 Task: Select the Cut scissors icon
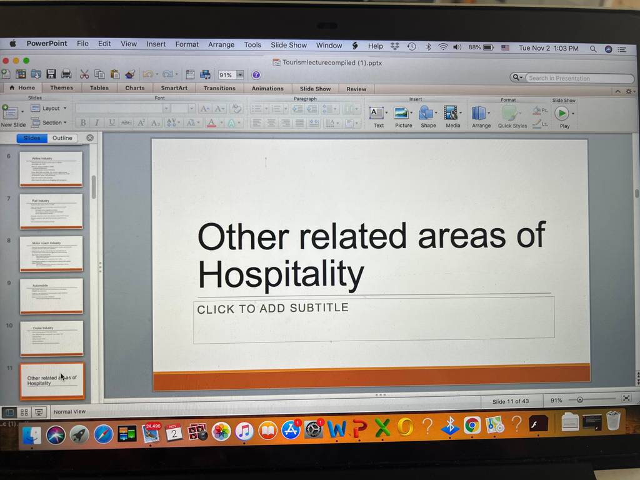click(x=84, y=74)
